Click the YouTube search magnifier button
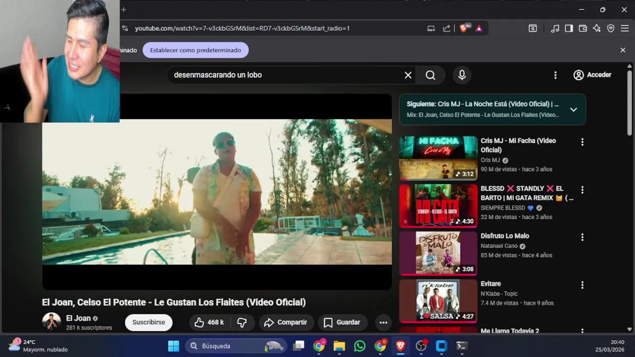 coord(431,75)
